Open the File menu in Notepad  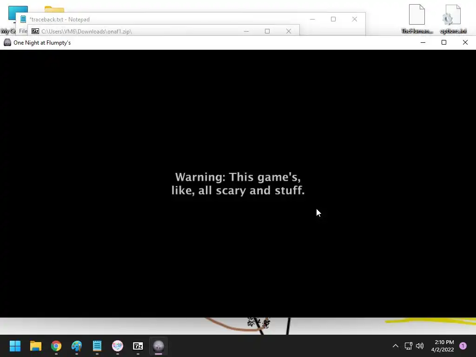(23, 31)
